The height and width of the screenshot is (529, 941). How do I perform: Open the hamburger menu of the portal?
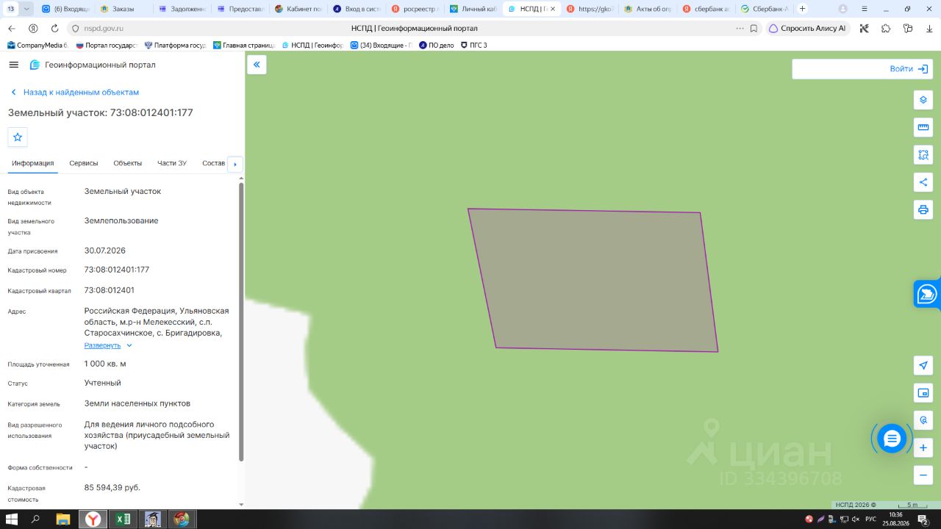[13, 65]
